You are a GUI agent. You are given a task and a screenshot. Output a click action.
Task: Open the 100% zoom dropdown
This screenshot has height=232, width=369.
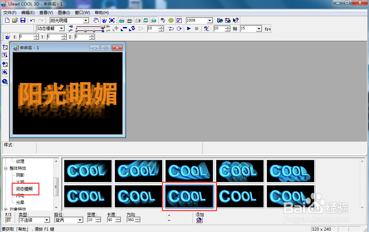coord(210,21)
